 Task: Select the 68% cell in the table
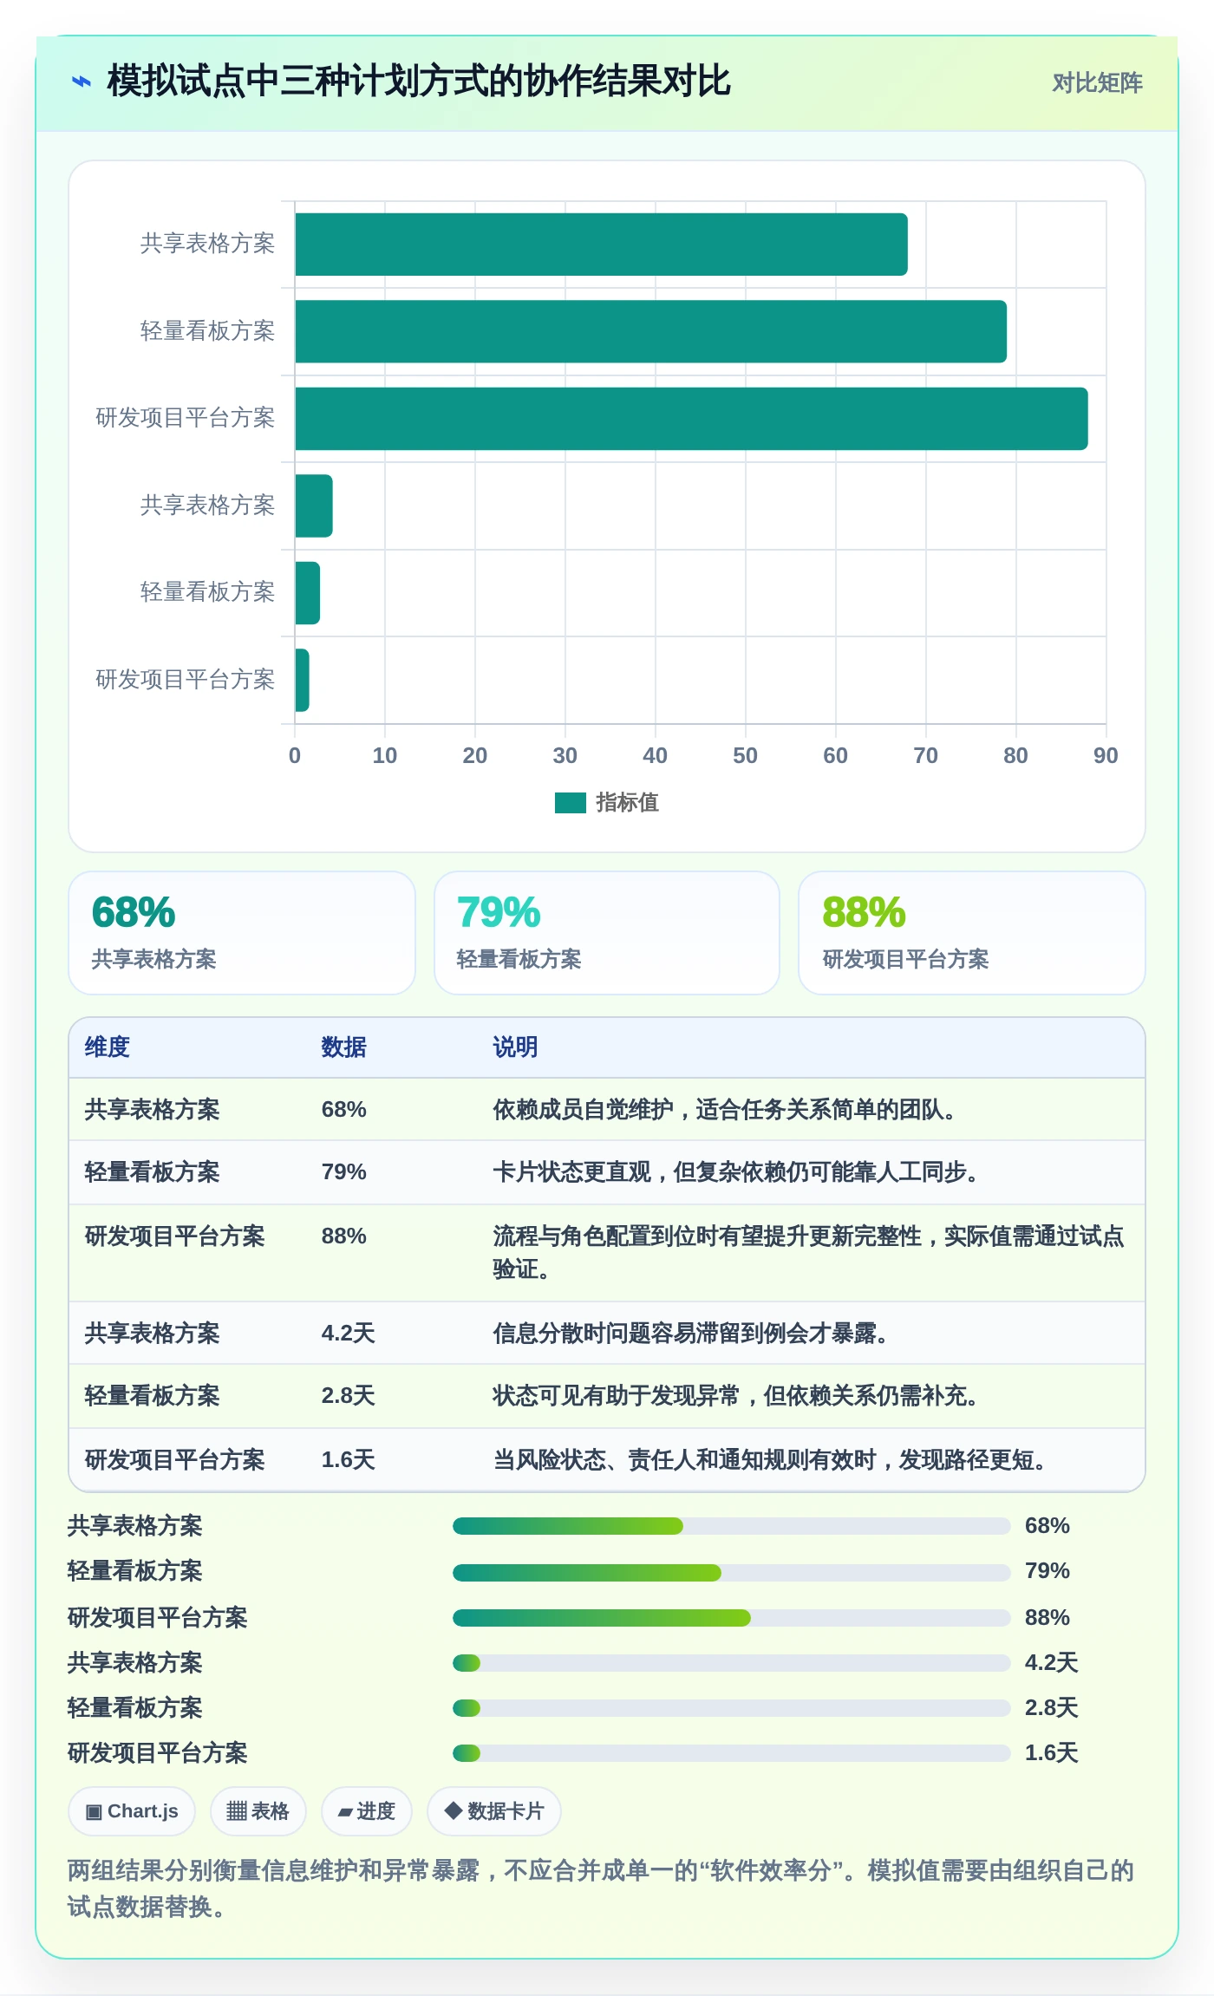click(344, 1109)
